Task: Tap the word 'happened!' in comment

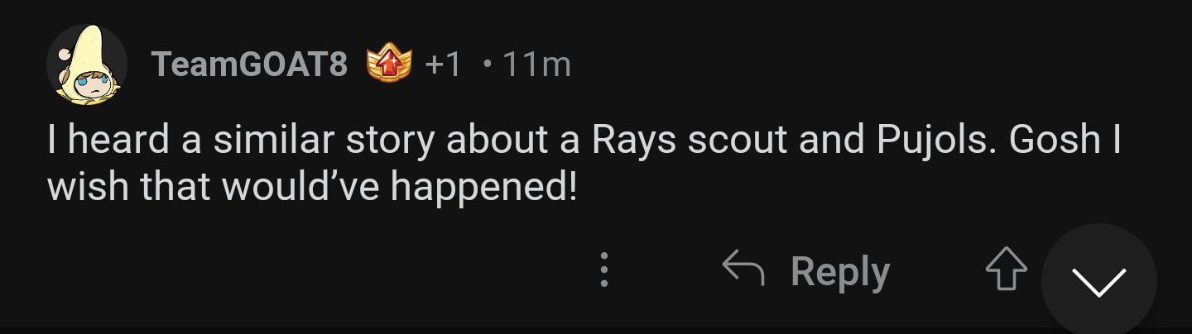Action: 483,188
